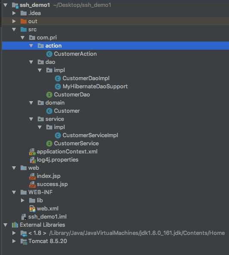Viewport: 229px width, 255px height.
Task: Click the ssh_demo1 project module icon
Action: [15, 5]
